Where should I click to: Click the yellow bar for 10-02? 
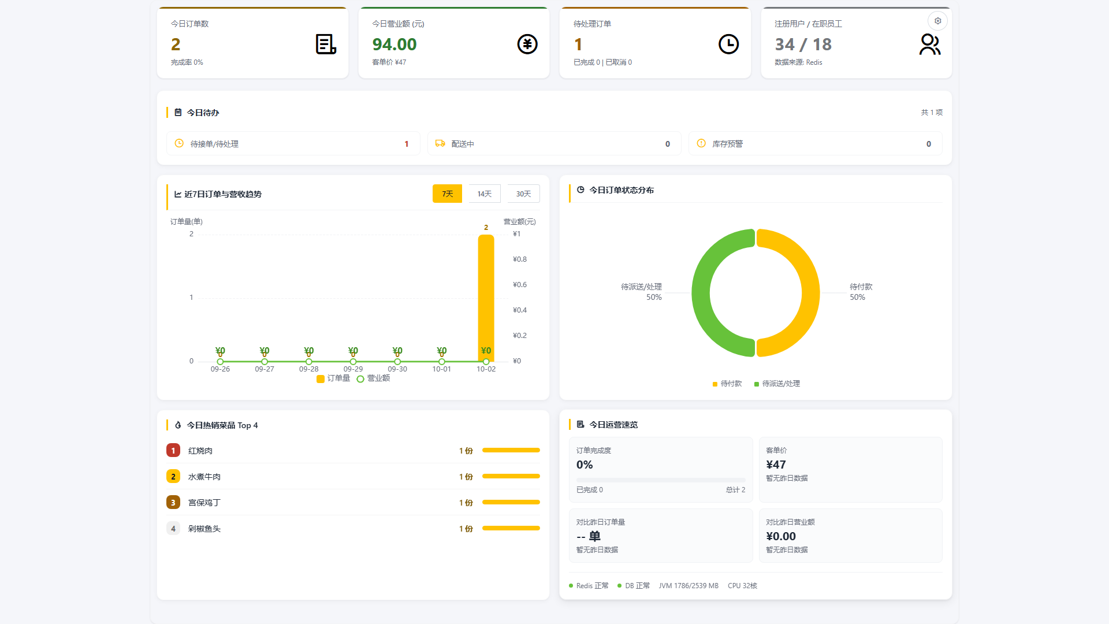(486, 298)
